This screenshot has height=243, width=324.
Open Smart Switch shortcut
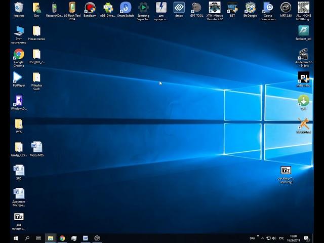(126, 10)
